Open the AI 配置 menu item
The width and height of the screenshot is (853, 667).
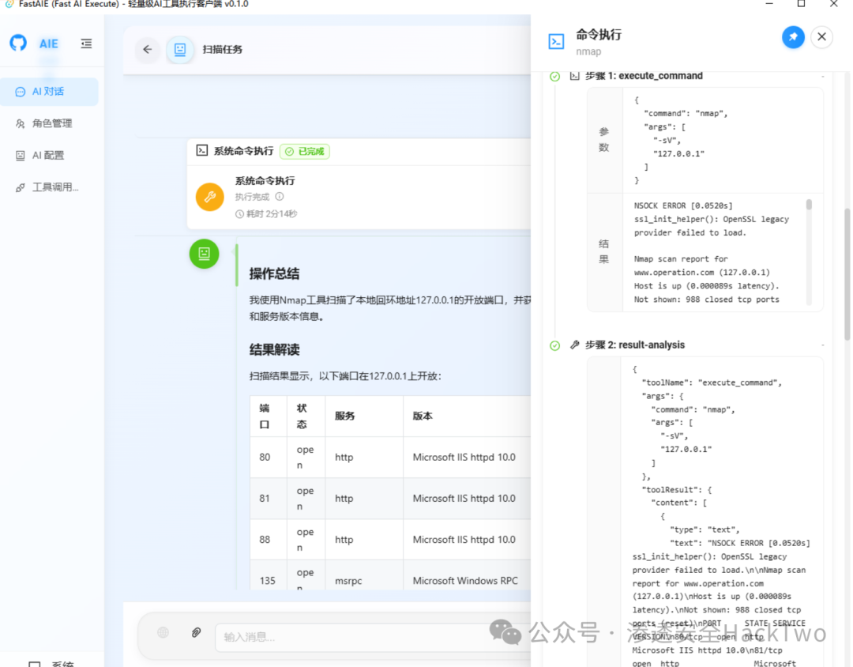click(x=49, y=155)
